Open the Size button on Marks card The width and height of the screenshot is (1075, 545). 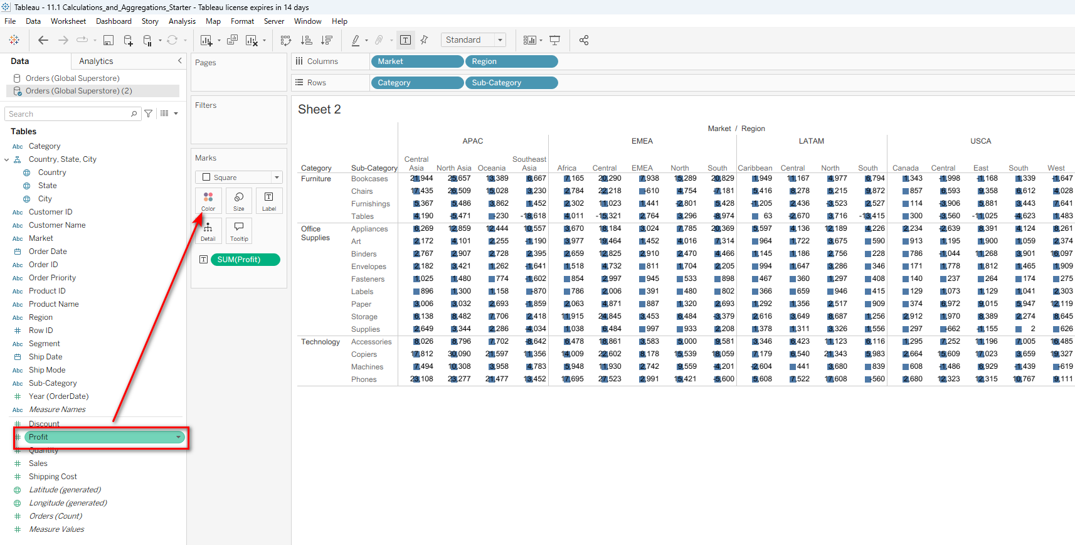[x=239, y=201]
